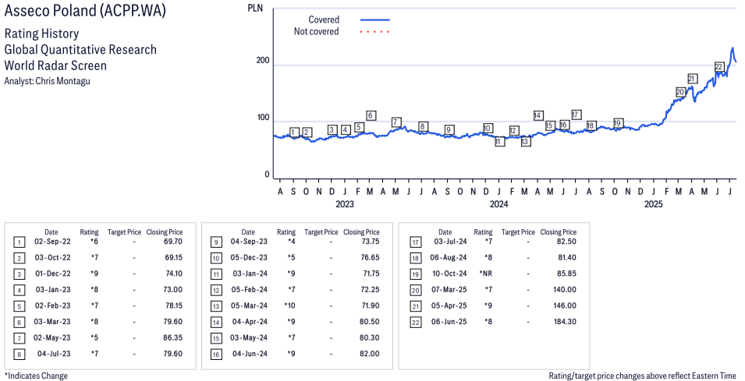
Task: Click closing price 184.30
Action: click(x=565, y=322)
